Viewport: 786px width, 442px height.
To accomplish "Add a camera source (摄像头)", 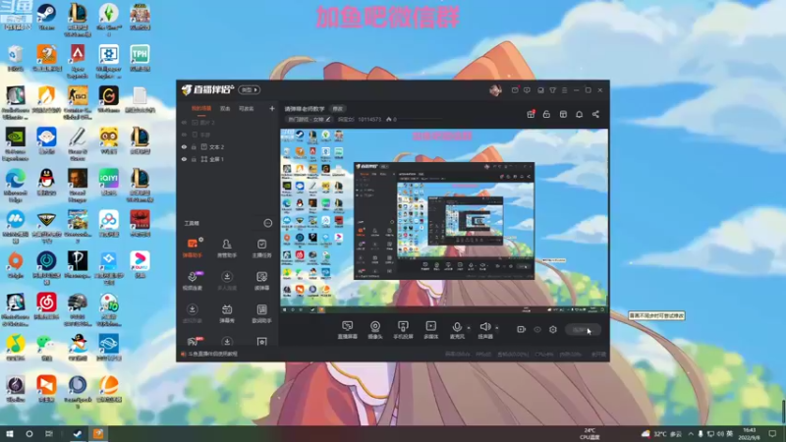I will (x=375, y=330).
